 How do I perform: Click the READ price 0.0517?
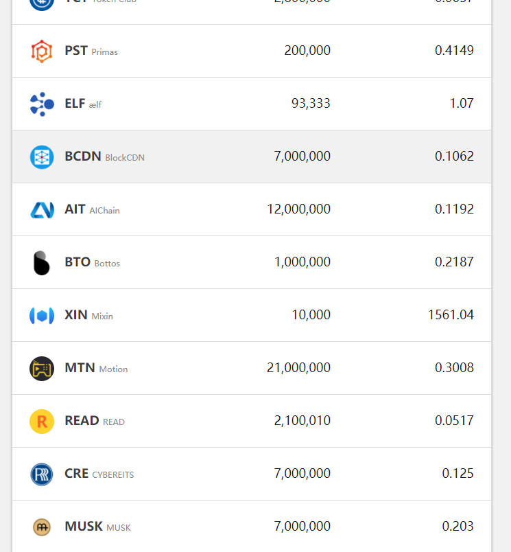pyautogui.click(x=454, y=421)
